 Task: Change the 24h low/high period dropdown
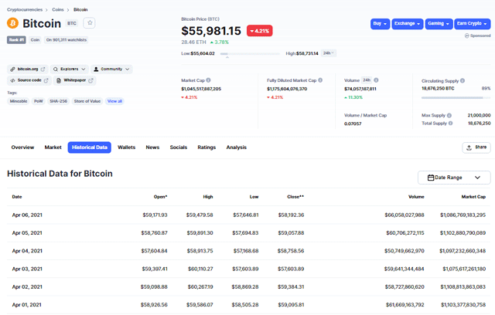point(329,53)
